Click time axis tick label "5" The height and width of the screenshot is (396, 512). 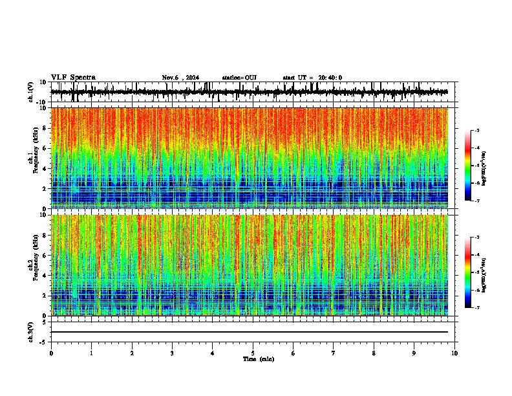point(253,353)
